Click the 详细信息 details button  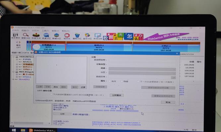coord(100,87)
